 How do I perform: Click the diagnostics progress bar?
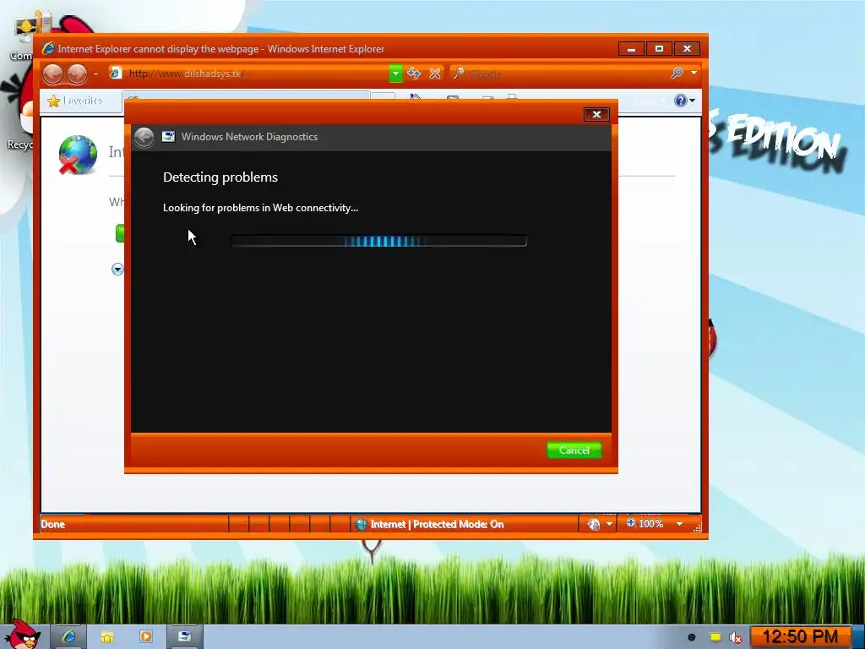[378, 241]
